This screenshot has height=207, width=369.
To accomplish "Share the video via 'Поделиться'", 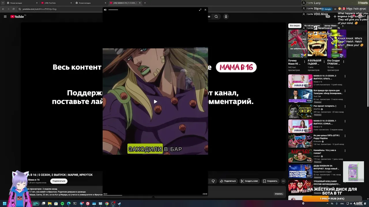I will (x=228, y=181).
